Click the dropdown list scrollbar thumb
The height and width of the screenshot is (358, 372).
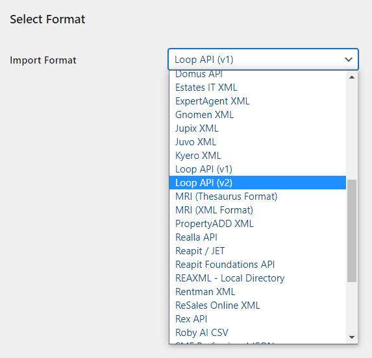click(x=352, y=231)
